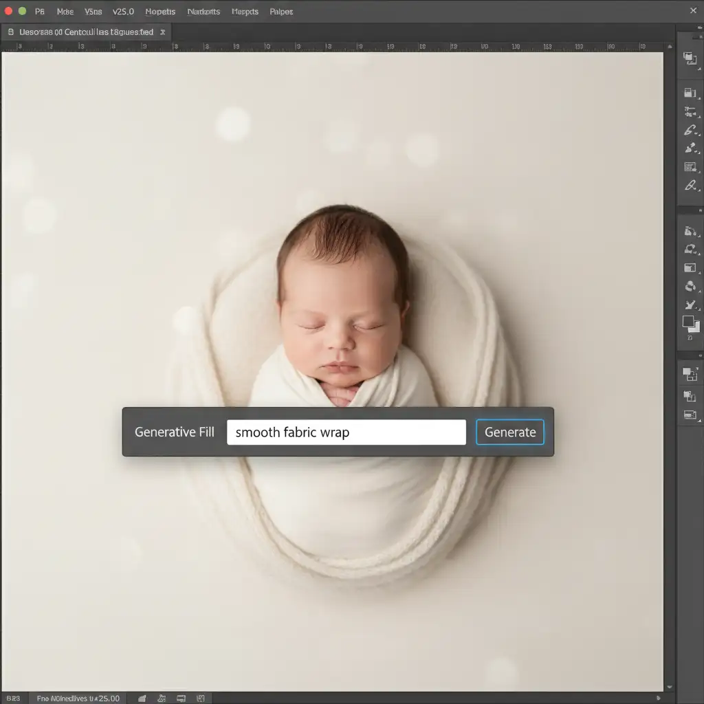Click the scroll-down arrow of the vertical scrollbar
This screenshot has height=704, width=704.
[669, 686]
